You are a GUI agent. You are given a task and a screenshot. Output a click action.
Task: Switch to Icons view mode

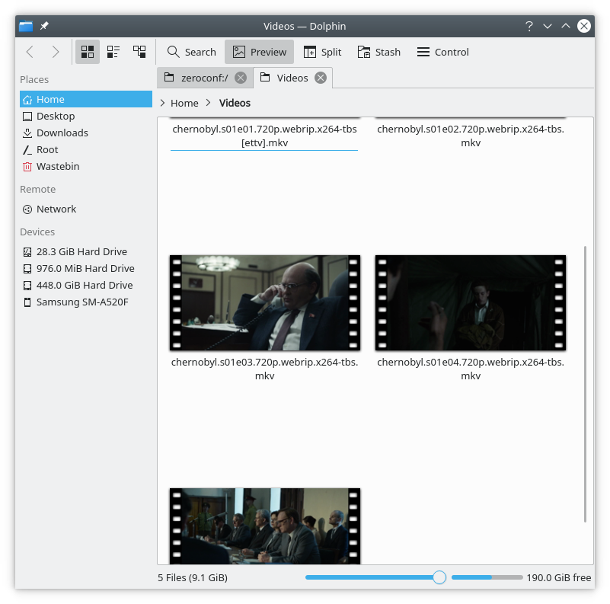(88, 52)
